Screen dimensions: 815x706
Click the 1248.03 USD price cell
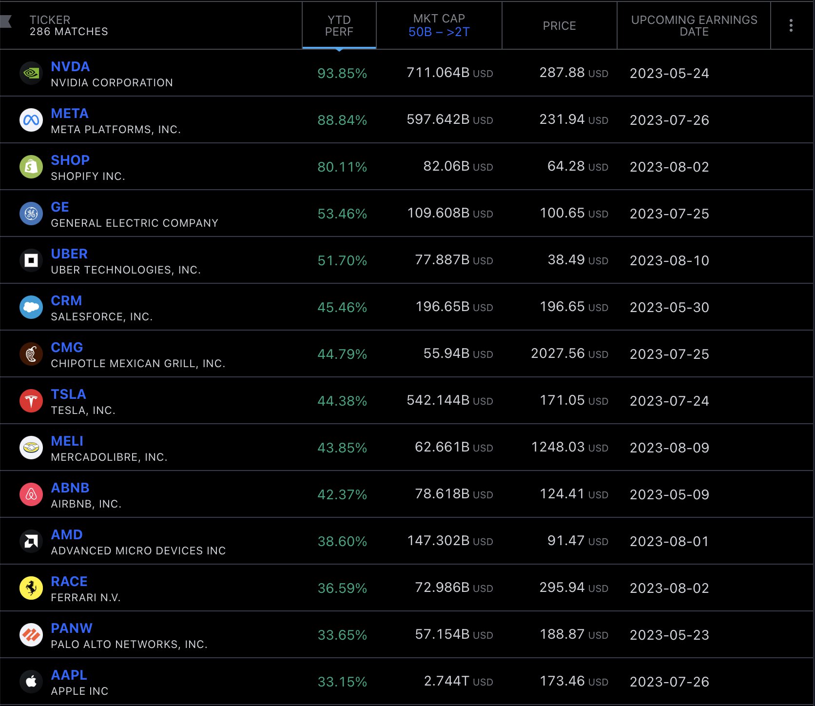coord(569,447)
